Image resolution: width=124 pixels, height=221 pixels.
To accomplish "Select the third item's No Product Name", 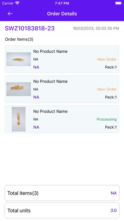I will [x=50, y=111].
